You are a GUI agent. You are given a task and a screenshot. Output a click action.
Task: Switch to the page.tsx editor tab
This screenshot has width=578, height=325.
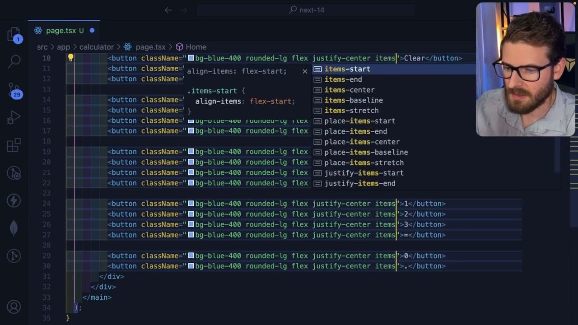pyautogui.click(x=64, y=31)
